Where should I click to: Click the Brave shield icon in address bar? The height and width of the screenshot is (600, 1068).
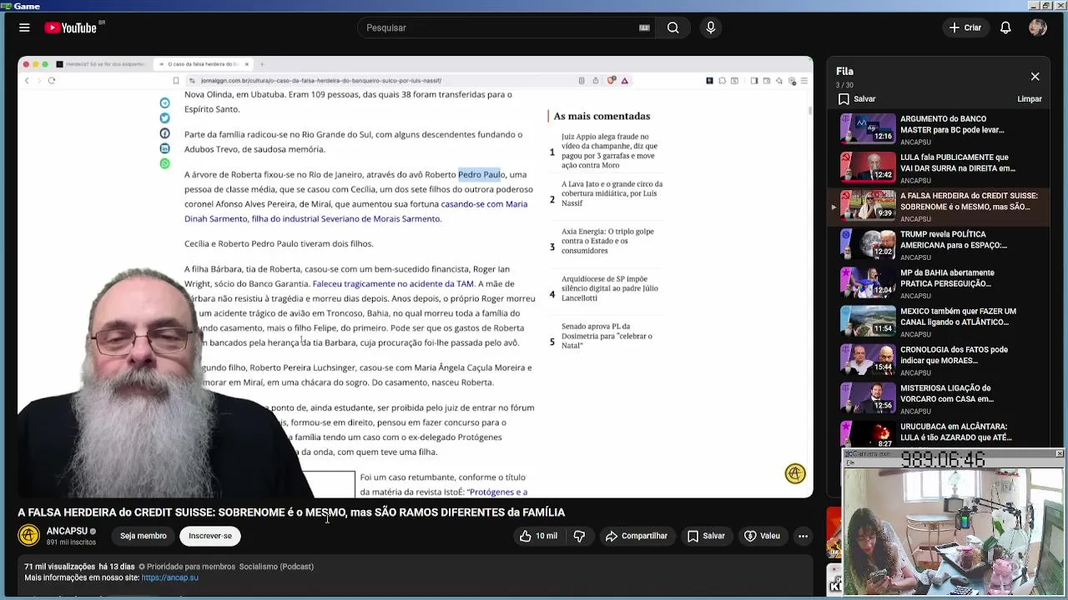(612, 81)
